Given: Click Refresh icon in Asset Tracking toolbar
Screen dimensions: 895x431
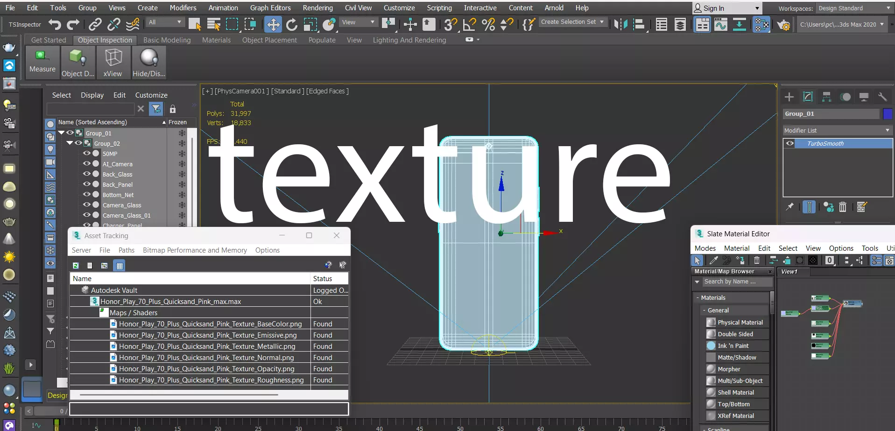Looking at the screenshot, I should click(76, 265).
